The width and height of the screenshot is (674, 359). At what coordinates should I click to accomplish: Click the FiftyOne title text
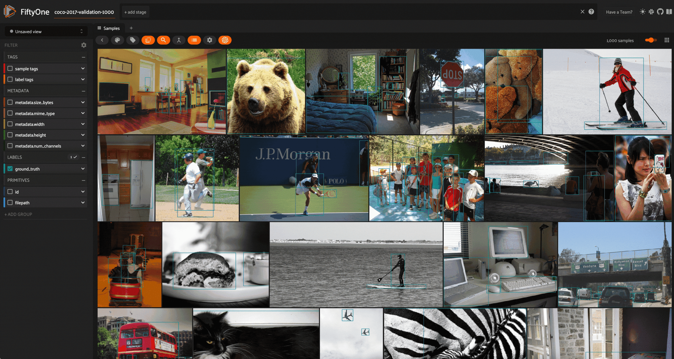35,12
